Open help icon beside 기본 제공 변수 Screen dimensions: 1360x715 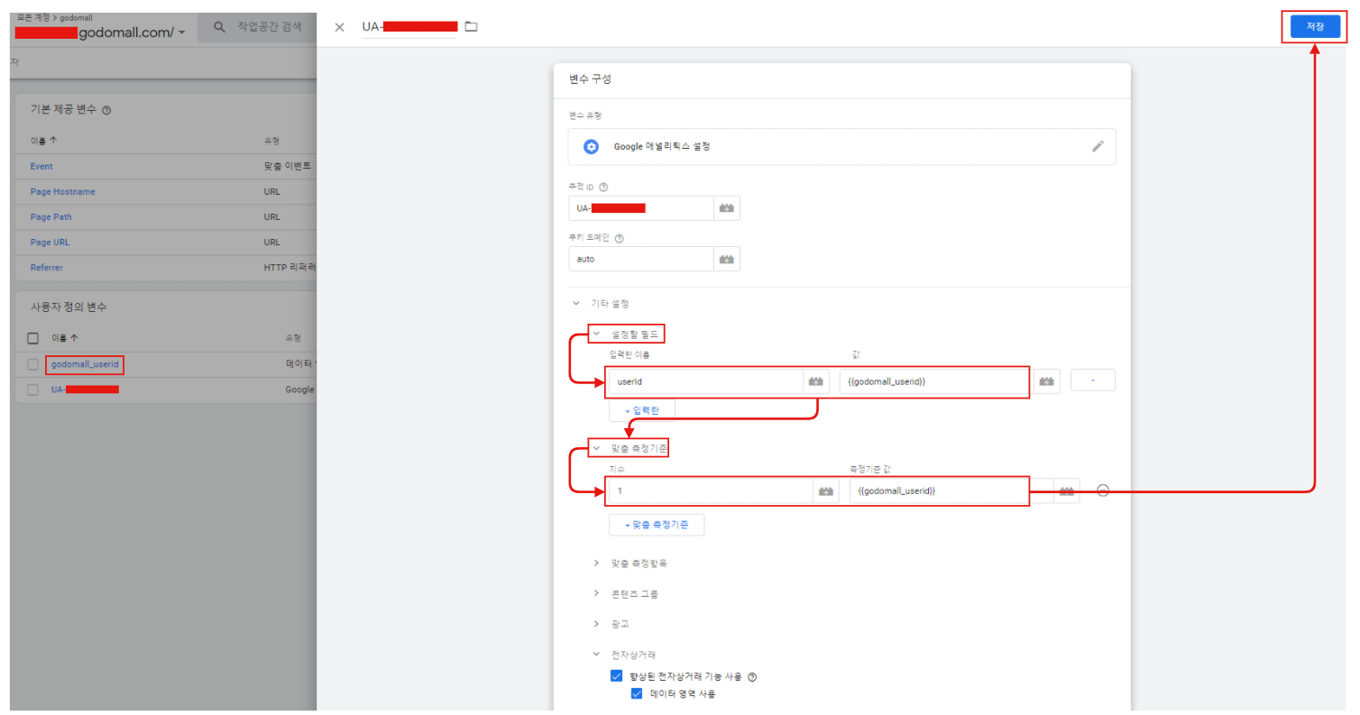pos(106,110)
